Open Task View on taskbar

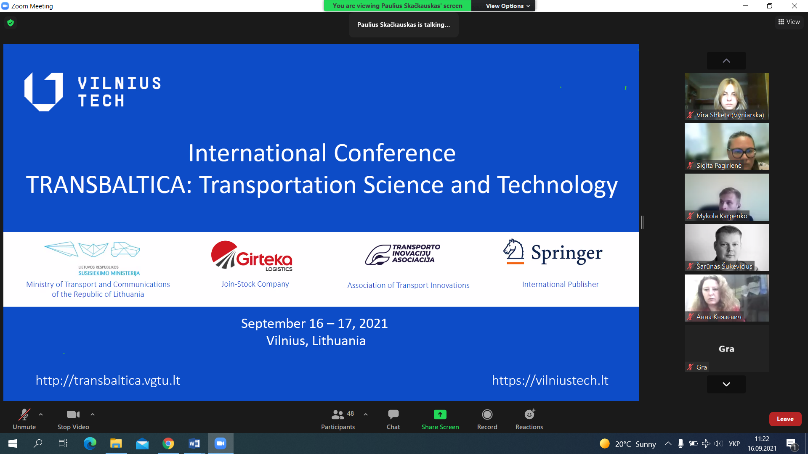point(63,443)
